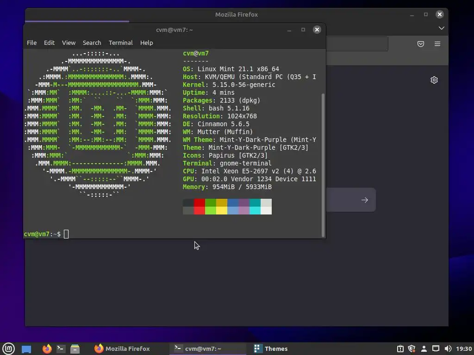Click the Save to Pocket icon in Firefox
The height and width of the screenshot is (355, 474).
click(x=420, y=44)
